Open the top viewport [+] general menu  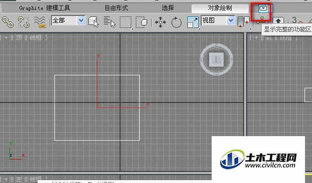pos(6,37)
